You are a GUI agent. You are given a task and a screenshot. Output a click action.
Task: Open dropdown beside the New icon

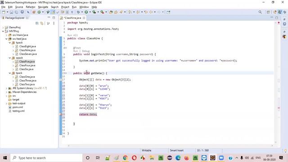coord(7,12)
